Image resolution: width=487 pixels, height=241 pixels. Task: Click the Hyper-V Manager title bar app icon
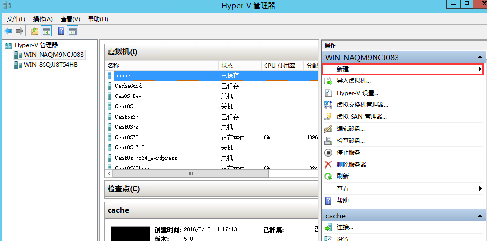tap(7, 5)
